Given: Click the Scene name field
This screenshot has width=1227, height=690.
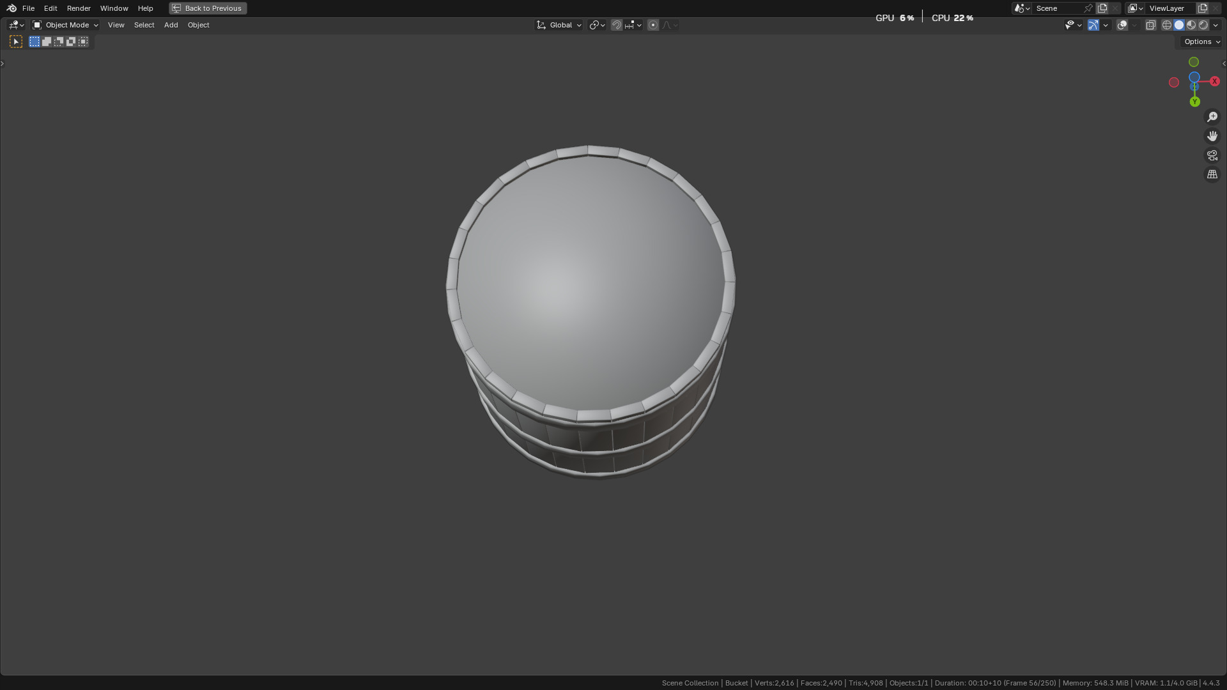Looking at the screenshot, I should pyautogui.click(x=1058, y=8).
